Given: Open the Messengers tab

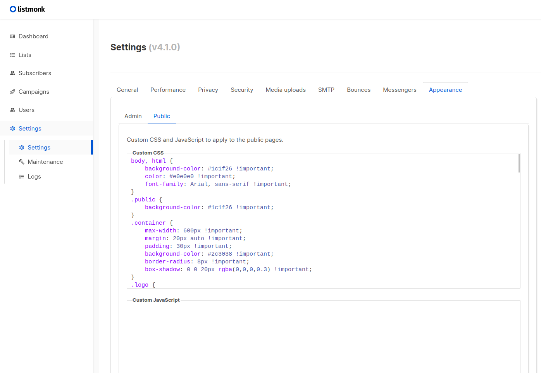Looking at the screenshot, I should click(400, 90).
